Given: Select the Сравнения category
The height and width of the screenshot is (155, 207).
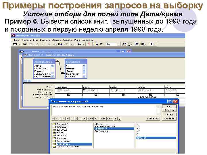Looking at the screenshot, I should (x=114, y=129).
